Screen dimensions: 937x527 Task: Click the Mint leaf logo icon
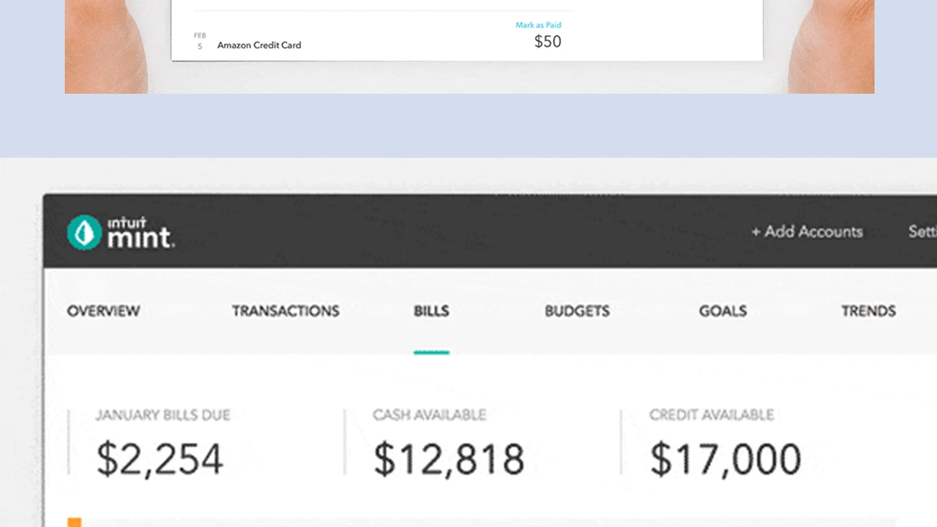click(x=84, y=232)
